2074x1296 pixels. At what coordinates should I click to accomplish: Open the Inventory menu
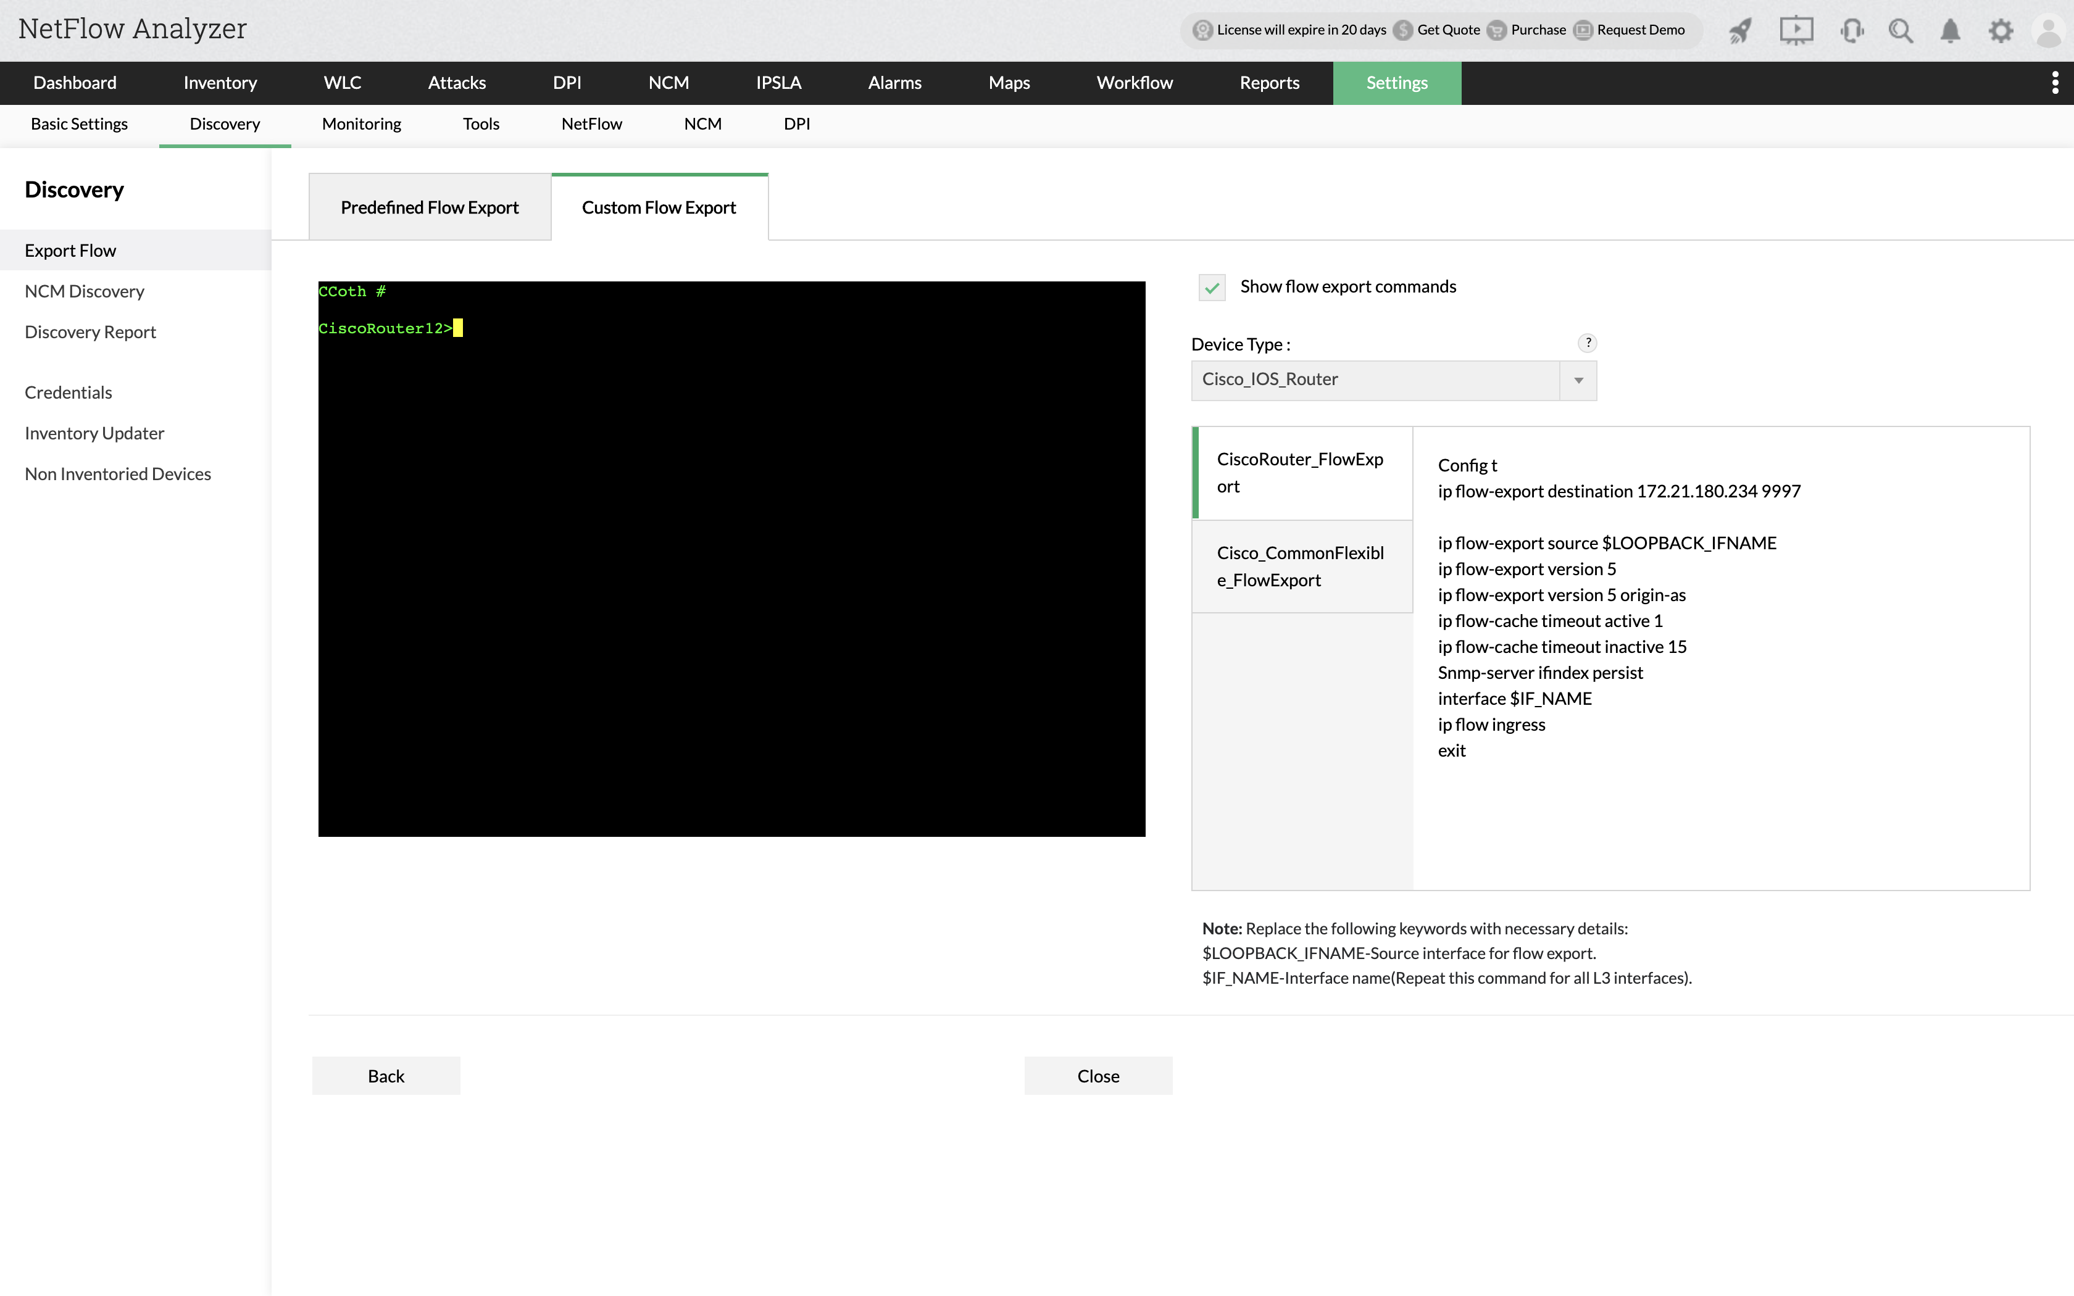click(219, 83)
